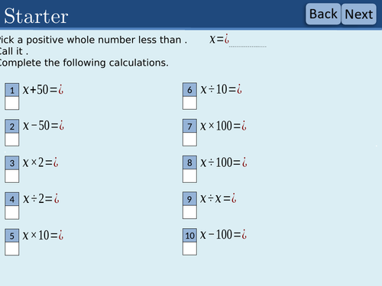
Task: Select question number 4 label
Action: tap(12, 199)
